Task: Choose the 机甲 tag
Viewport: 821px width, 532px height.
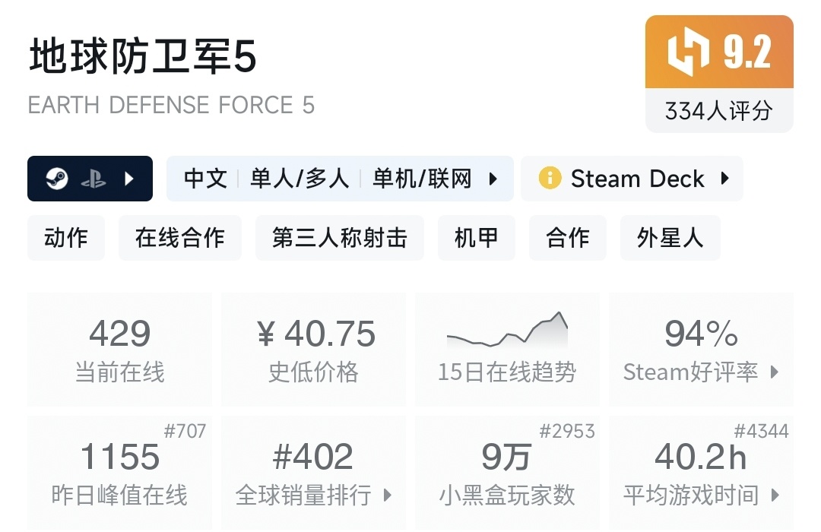Action: pyautogui.click(x=476, y=238)
